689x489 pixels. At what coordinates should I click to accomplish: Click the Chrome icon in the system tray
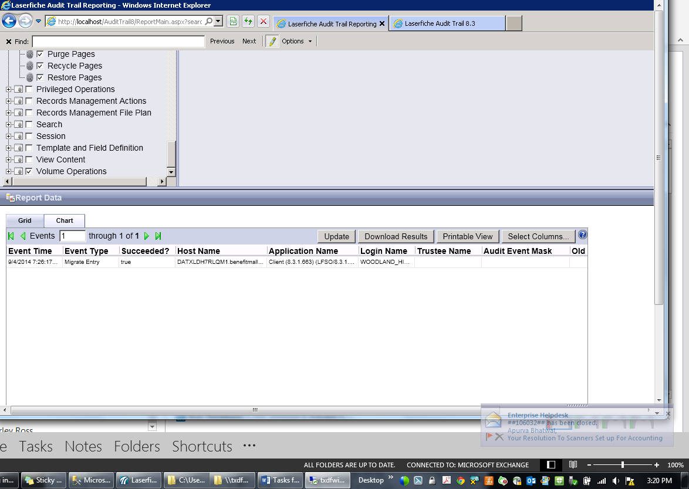point(460,481)
